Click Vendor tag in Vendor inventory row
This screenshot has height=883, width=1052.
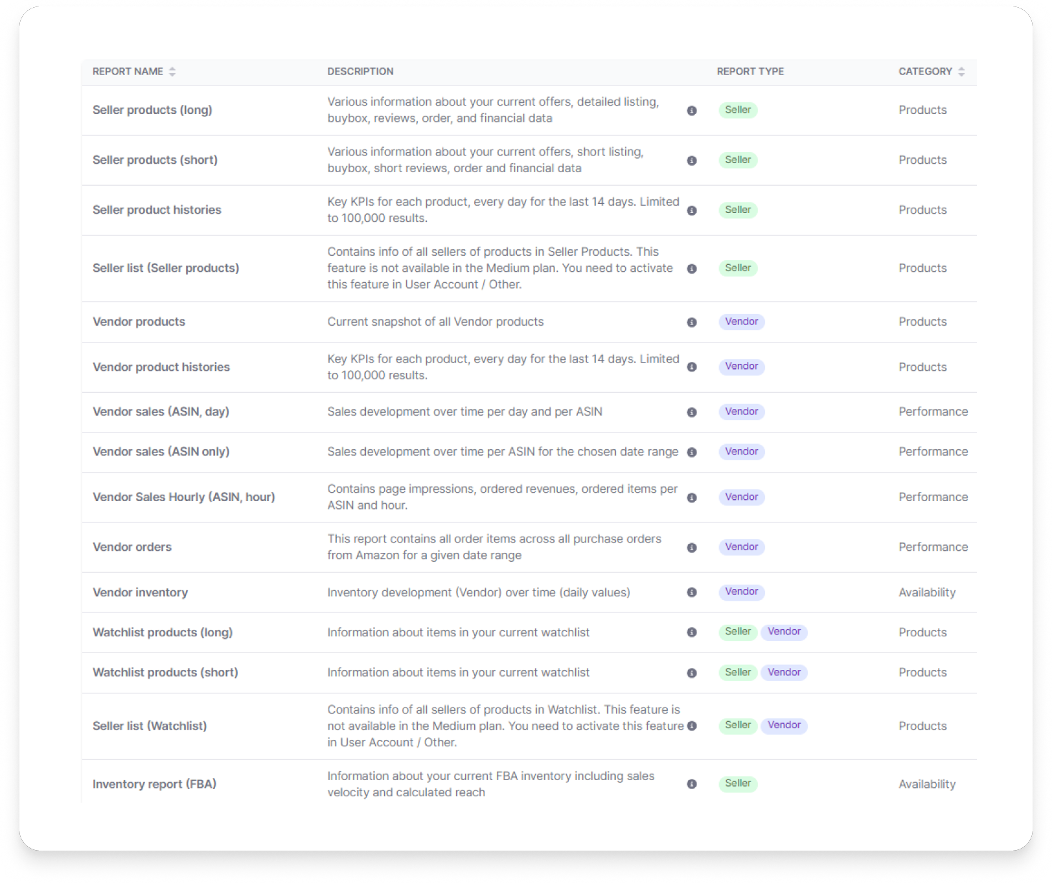click(742, 592)
